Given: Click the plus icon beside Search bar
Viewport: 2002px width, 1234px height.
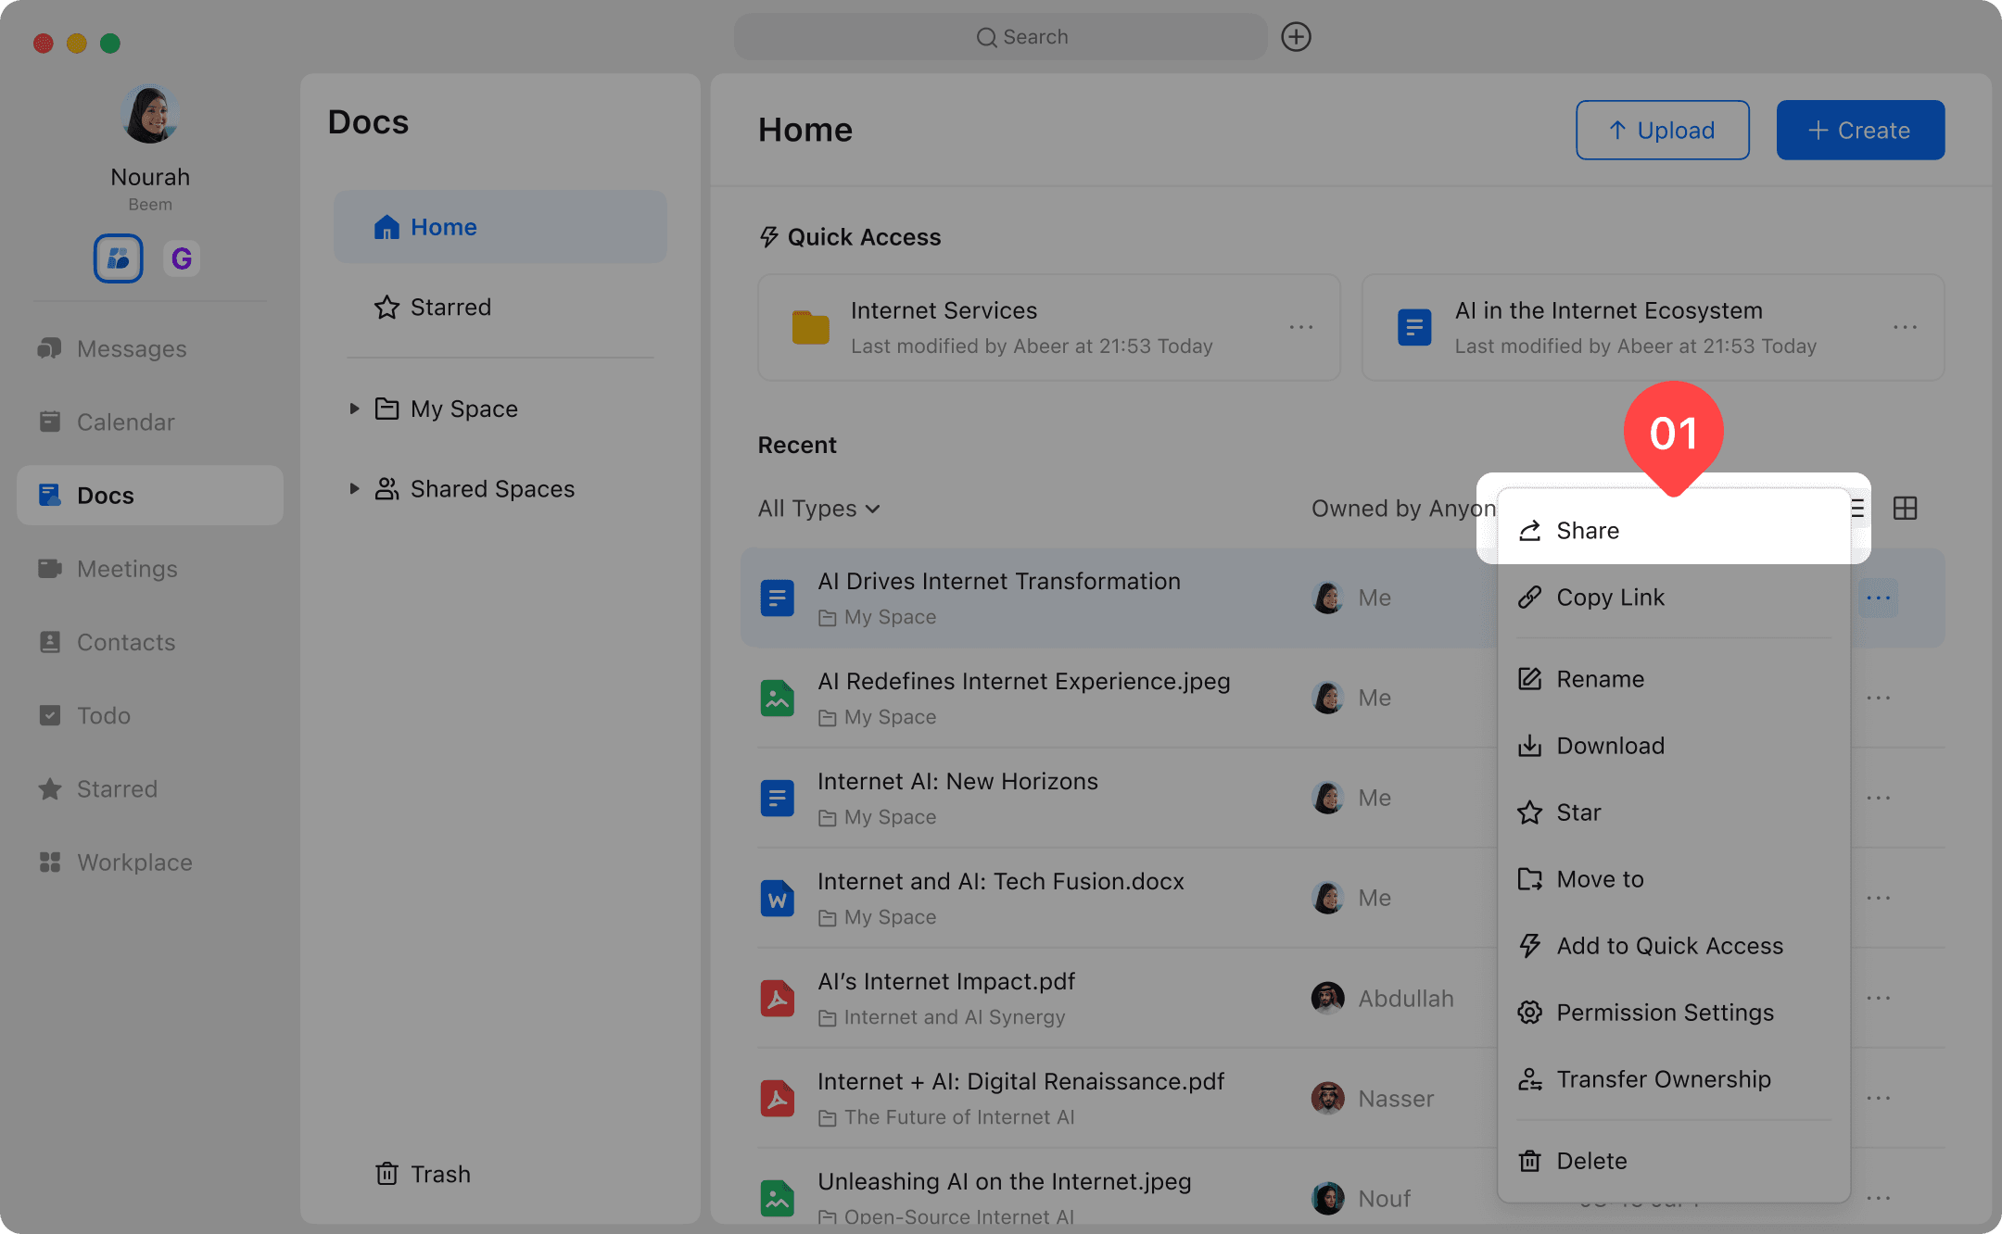Looking at the screenshot, I should 1296,37.
